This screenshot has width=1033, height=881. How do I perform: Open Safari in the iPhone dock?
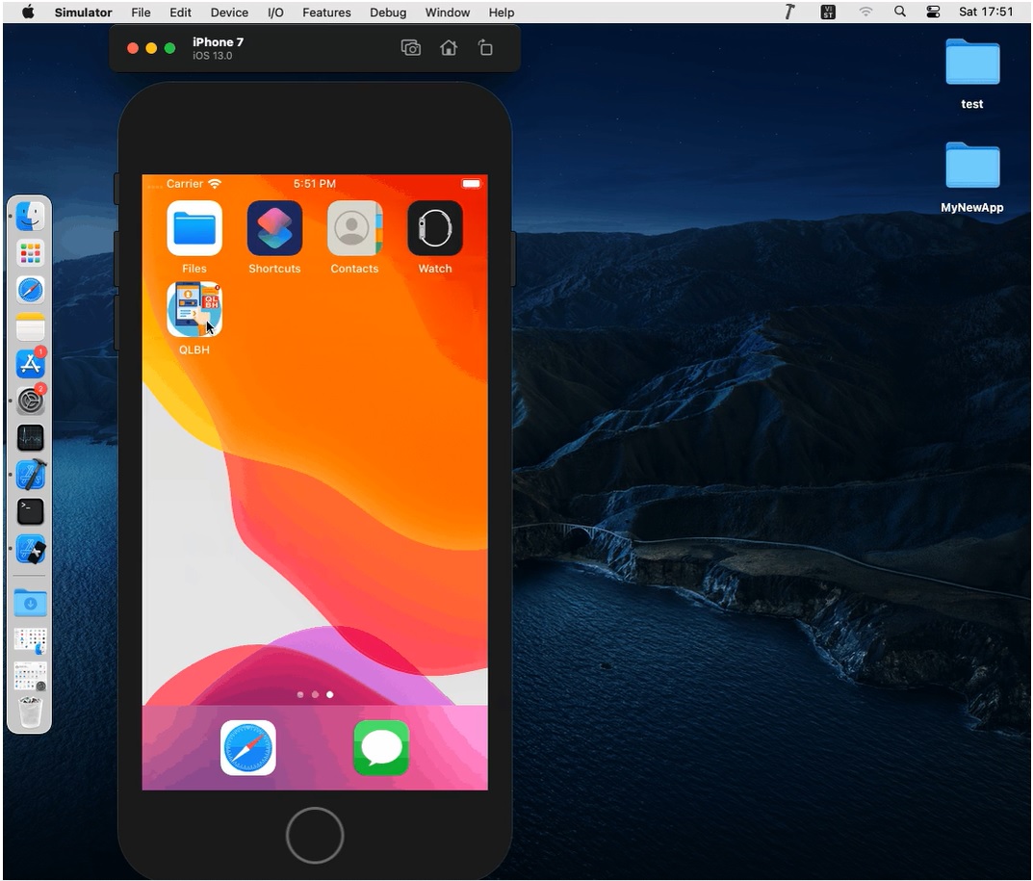pos(248,747)
